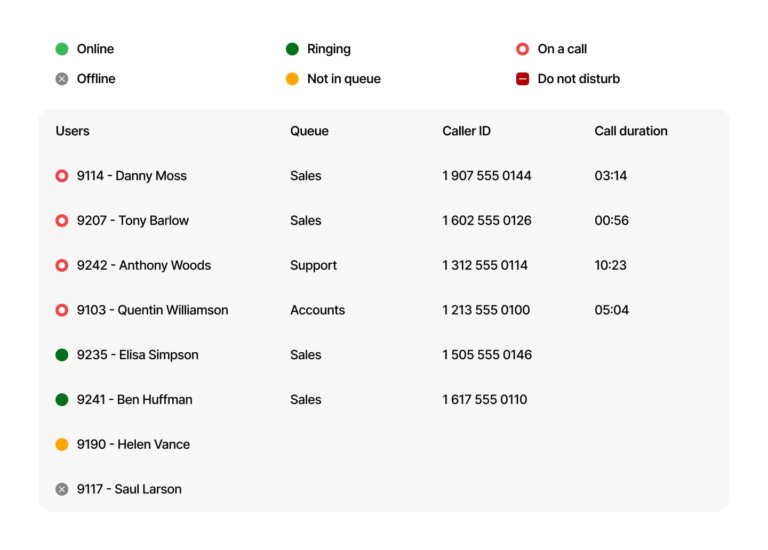The image size is (768, 550).
Task: Click the 10:23 call duration
Action: 611,265
